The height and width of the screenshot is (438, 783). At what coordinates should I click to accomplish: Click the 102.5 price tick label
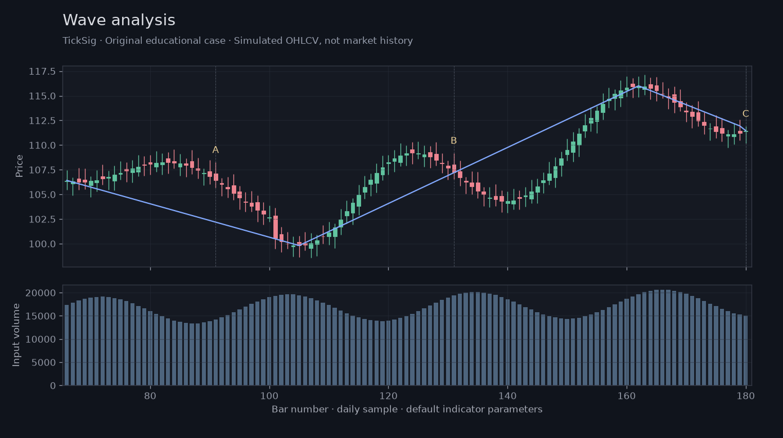[x=42, y=220]
